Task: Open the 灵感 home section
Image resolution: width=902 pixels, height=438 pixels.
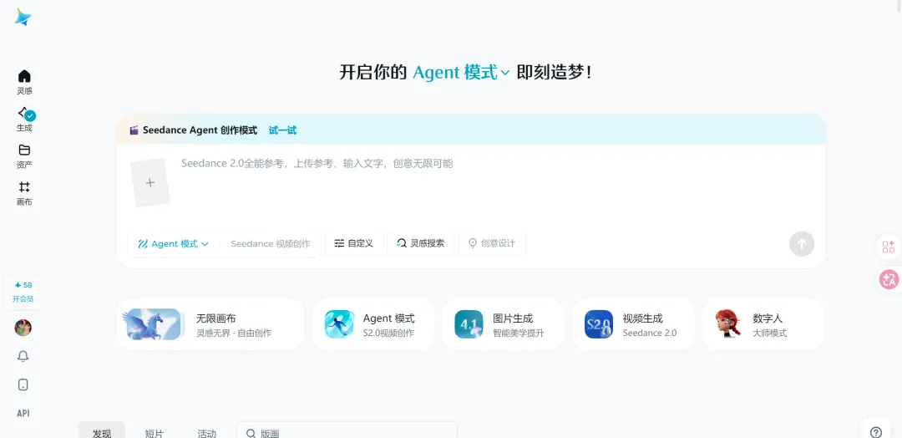Action: [24, 82]
